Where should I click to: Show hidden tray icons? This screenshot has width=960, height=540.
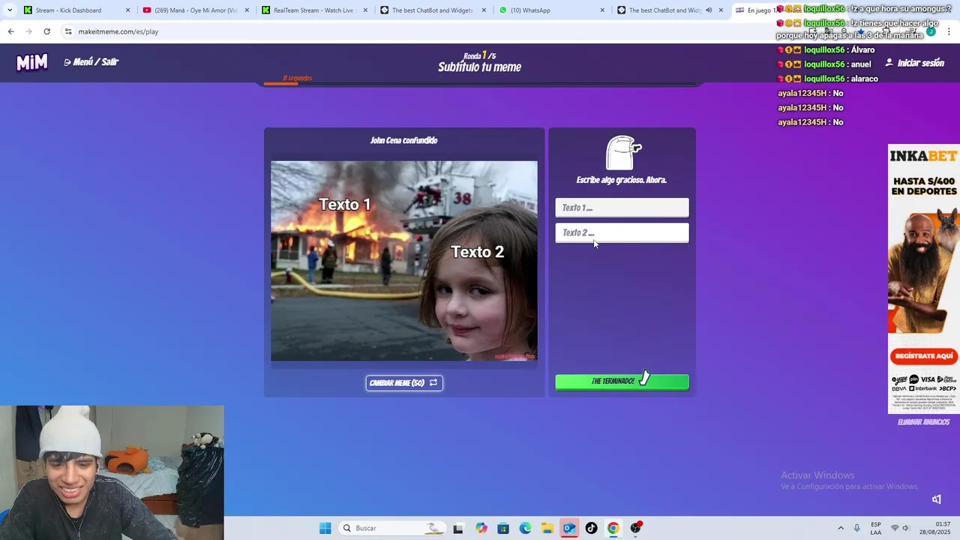click(840, 528)
